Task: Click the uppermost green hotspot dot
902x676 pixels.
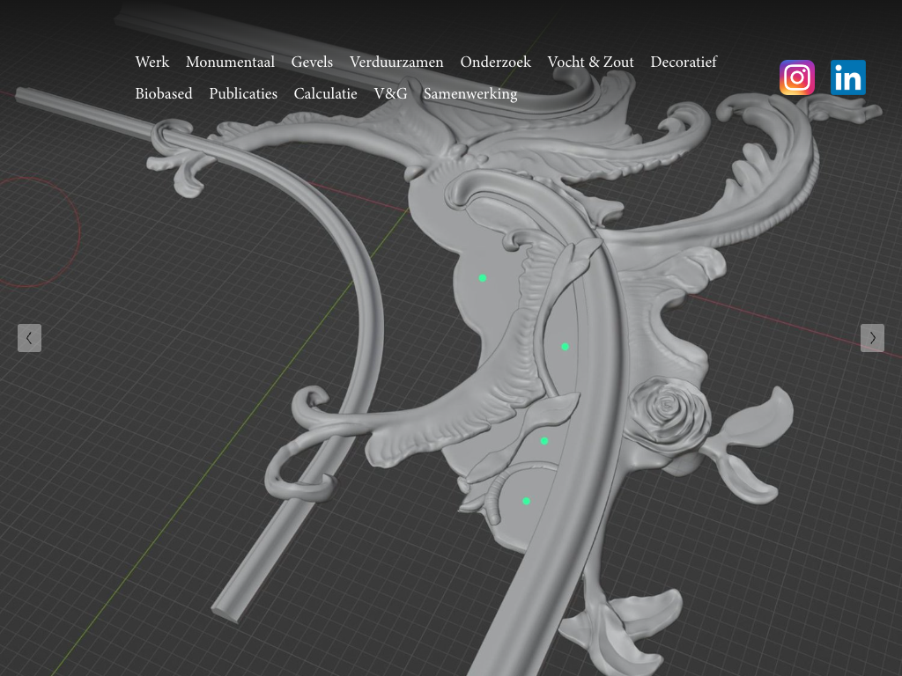Action: pos(483,278)
